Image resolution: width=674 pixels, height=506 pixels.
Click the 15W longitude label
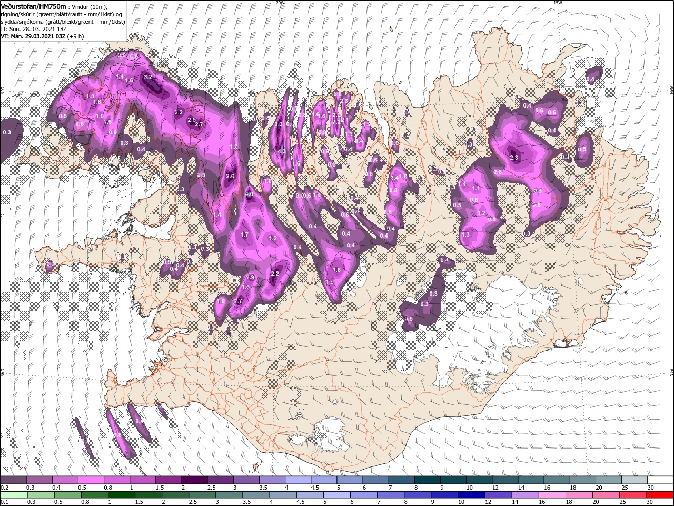pyautogui.click(x=558, y=3)
